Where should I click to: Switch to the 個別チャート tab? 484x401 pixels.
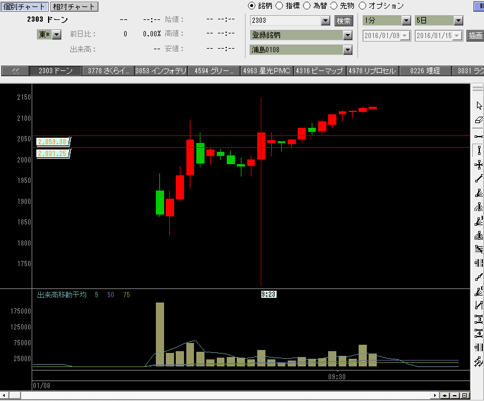tap(25, 6)
